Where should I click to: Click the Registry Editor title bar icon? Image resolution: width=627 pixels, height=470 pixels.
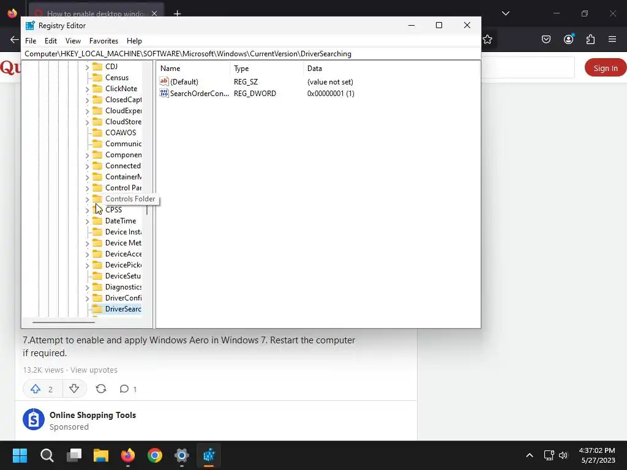tap(29, 26)
